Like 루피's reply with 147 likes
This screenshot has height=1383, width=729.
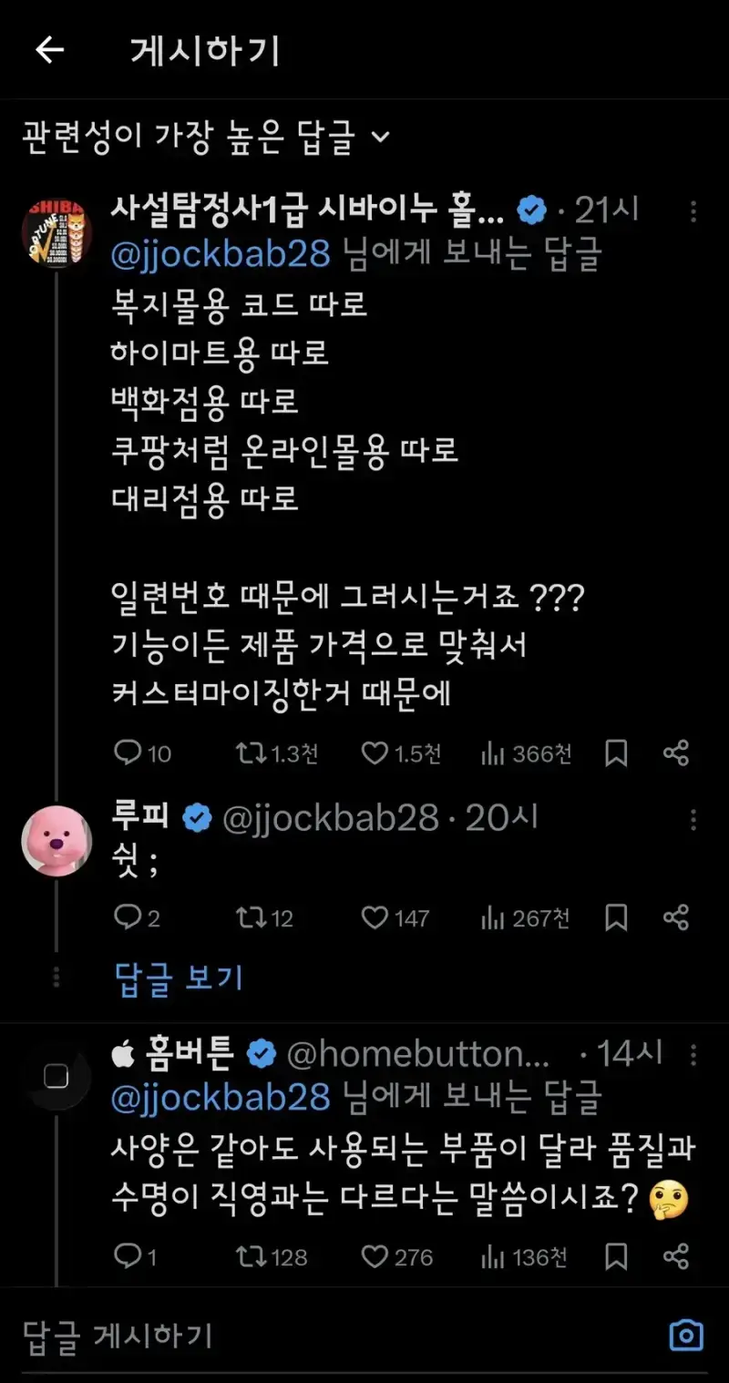395,918
